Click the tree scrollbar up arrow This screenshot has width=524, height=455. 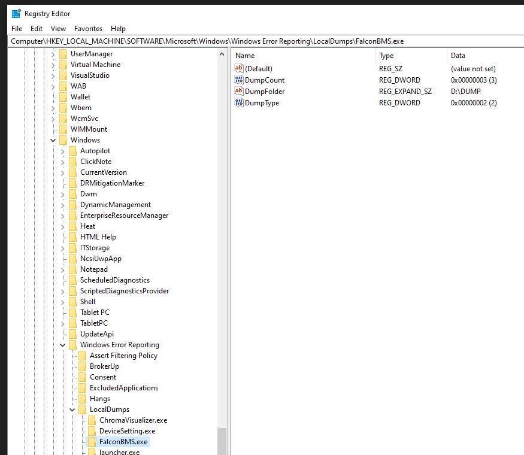click(x=222, y=54)
